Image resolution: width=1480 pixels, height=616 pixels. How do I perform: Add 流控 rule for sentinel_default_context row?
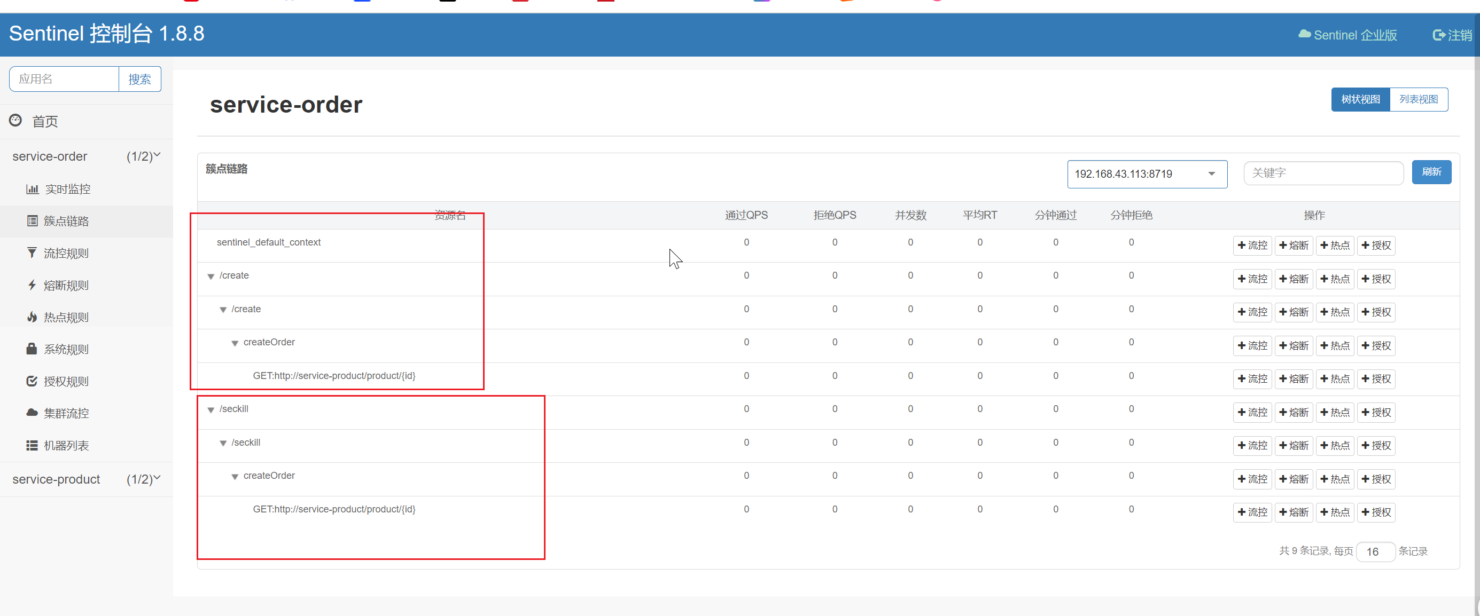click(x=1252, y=245)
